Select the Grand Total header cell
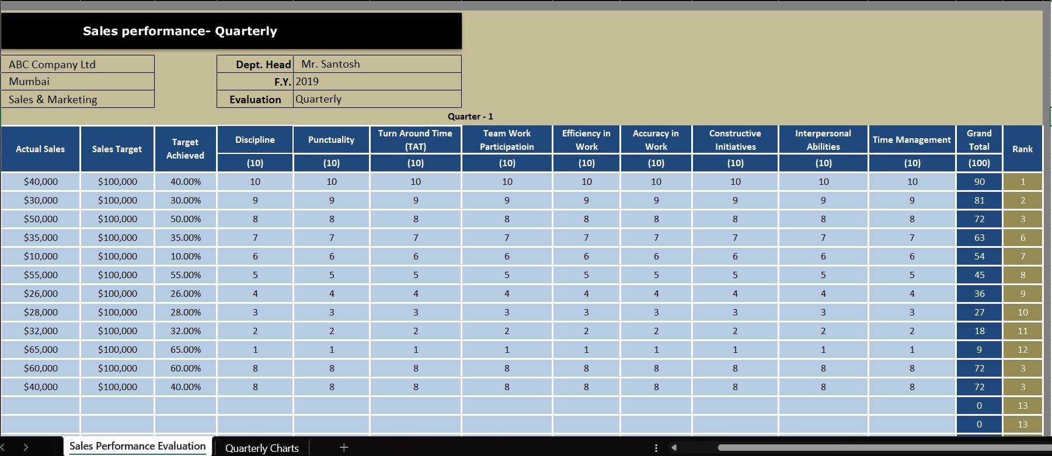Image resolution: width=1052 pixels, height=456 pixels. (x=979, y=140)
